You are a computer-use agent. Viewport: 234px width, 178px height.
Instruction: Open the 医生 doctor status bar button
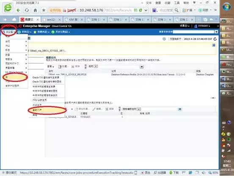click(146, 173)
